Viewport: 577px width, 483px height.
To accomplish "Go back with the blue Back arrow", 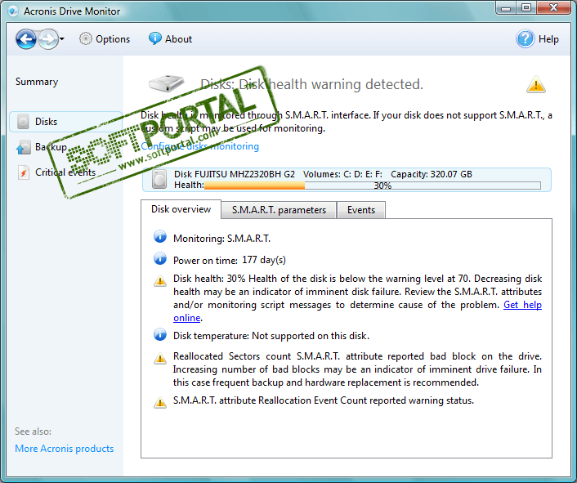I will point(26,39).
